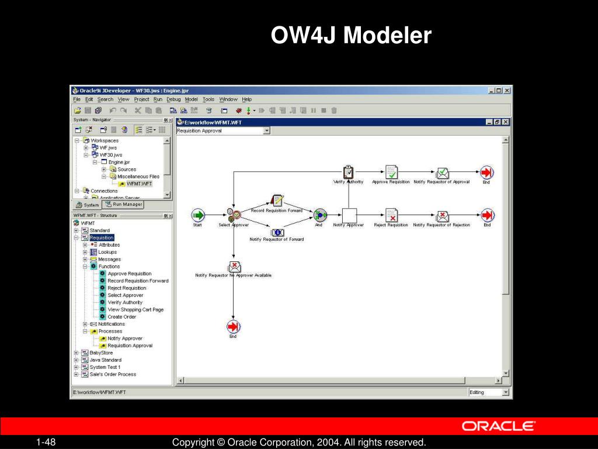Screen dimensions: 598x449
Task: Select View Shopping Cart Page function
Action: [x=135, y=310]
